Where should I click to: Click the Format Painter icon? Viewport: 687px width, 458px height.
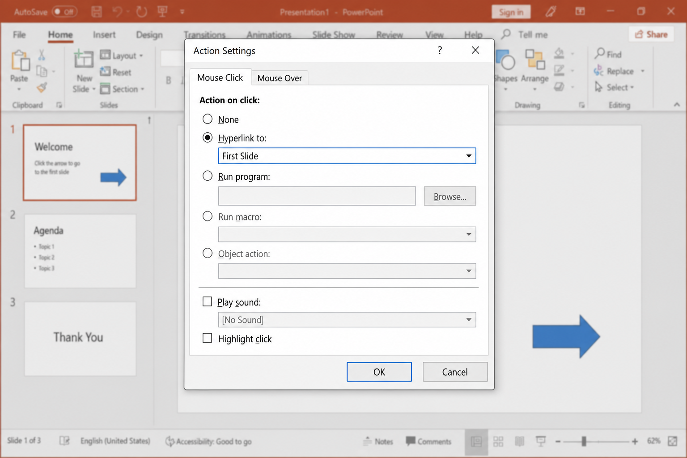click(x=42, y=88)
